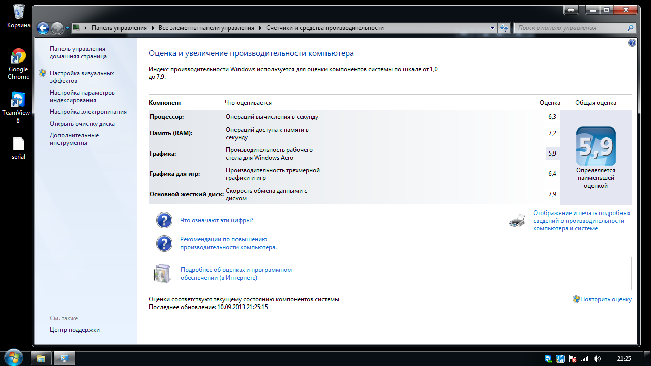Image resolution: width=651 pixels, height=366 pixels.
Task: Open the "Что означают эти цифры?" link
Action: click(x=217, y=220)
